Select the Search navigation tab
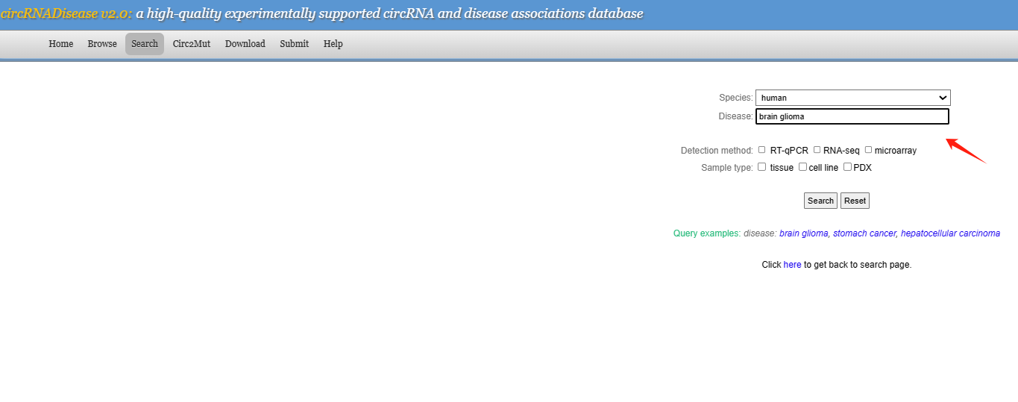The image size is (1018, 402). pos(145,44)
